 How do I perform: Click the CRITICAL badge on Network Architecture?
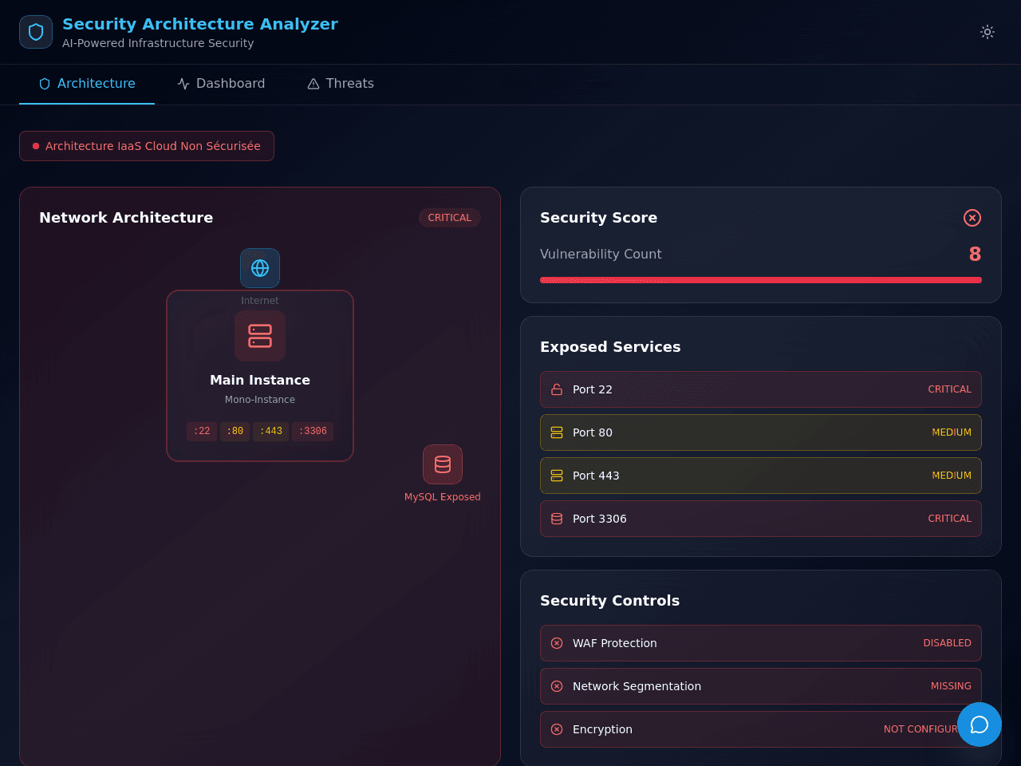450,218
